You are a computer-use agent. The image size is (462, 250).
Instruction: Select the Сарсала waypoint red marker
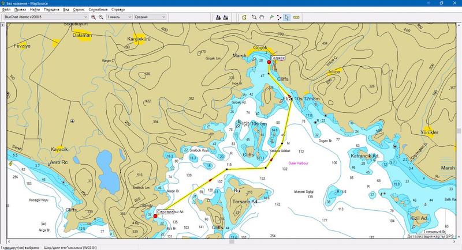[155, 216]
